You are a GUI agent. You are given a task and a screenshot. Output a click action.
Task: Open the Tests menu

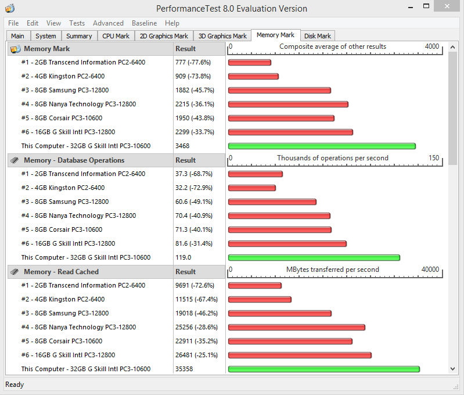[x=77, y=23]
